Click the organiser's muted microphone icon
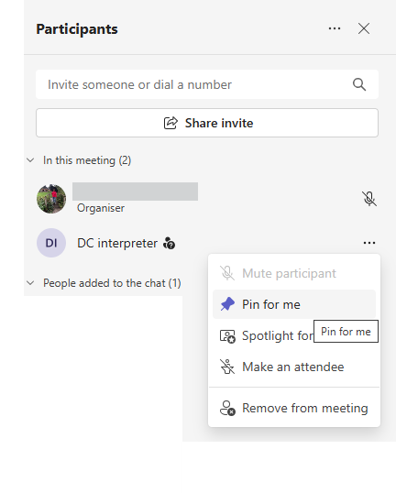 [x=369, y=199]
